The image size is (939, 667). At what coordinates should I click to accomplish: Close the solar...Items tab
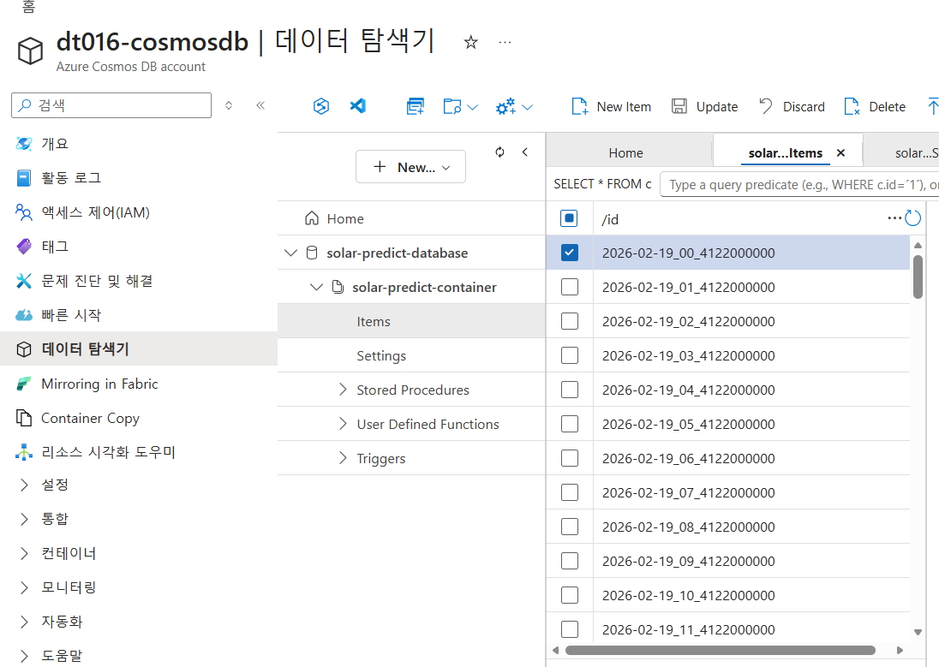click(840, 152)
